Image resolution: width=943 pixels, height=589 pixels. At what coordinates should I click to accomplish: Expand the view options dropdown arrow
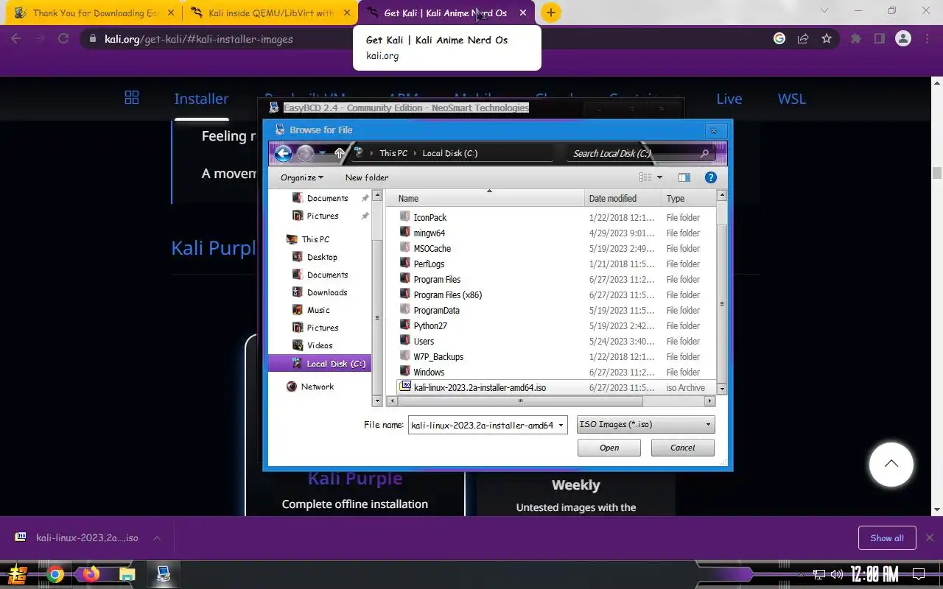point(659,177)
